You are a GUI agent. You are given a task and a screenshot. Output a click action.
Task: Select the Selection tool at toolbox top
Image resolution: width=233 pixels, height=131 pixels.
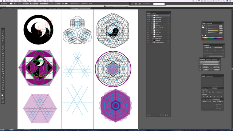click(3, 32)
